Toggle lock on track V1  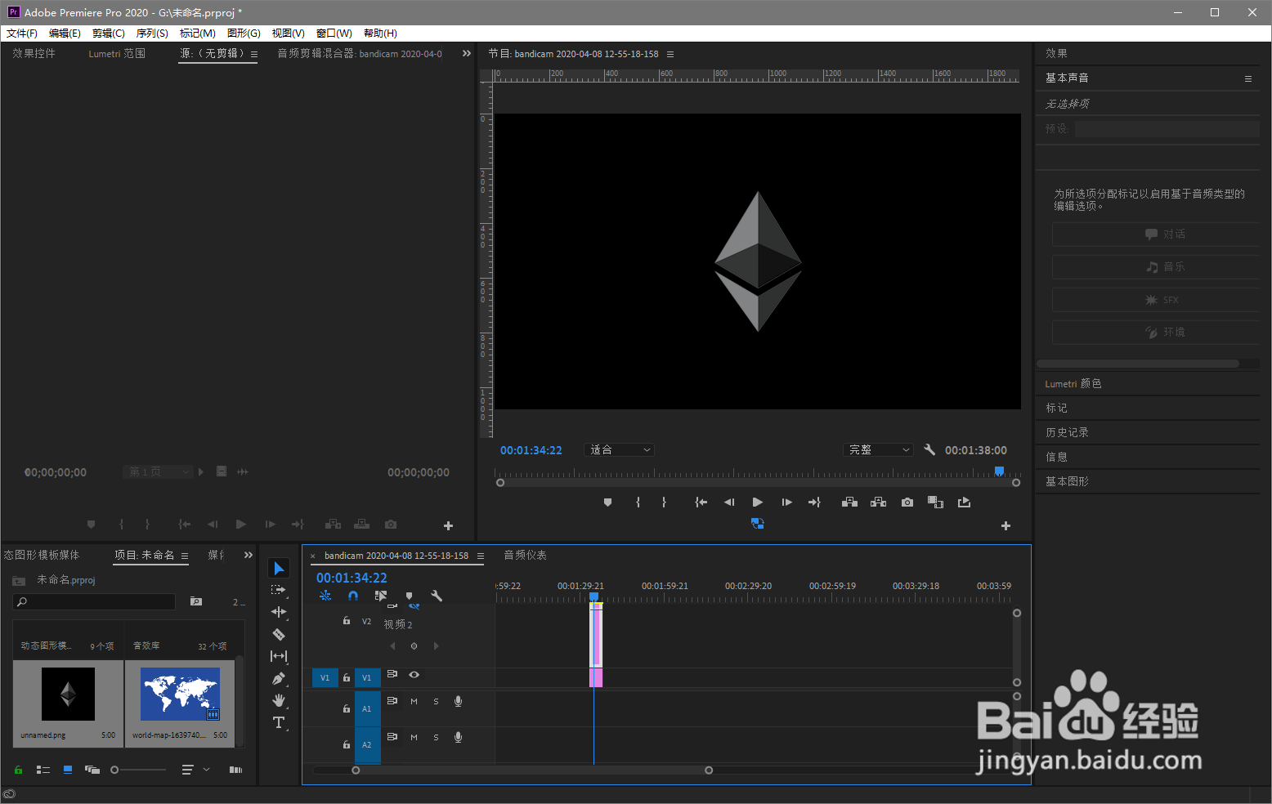(x=347, y=677)
